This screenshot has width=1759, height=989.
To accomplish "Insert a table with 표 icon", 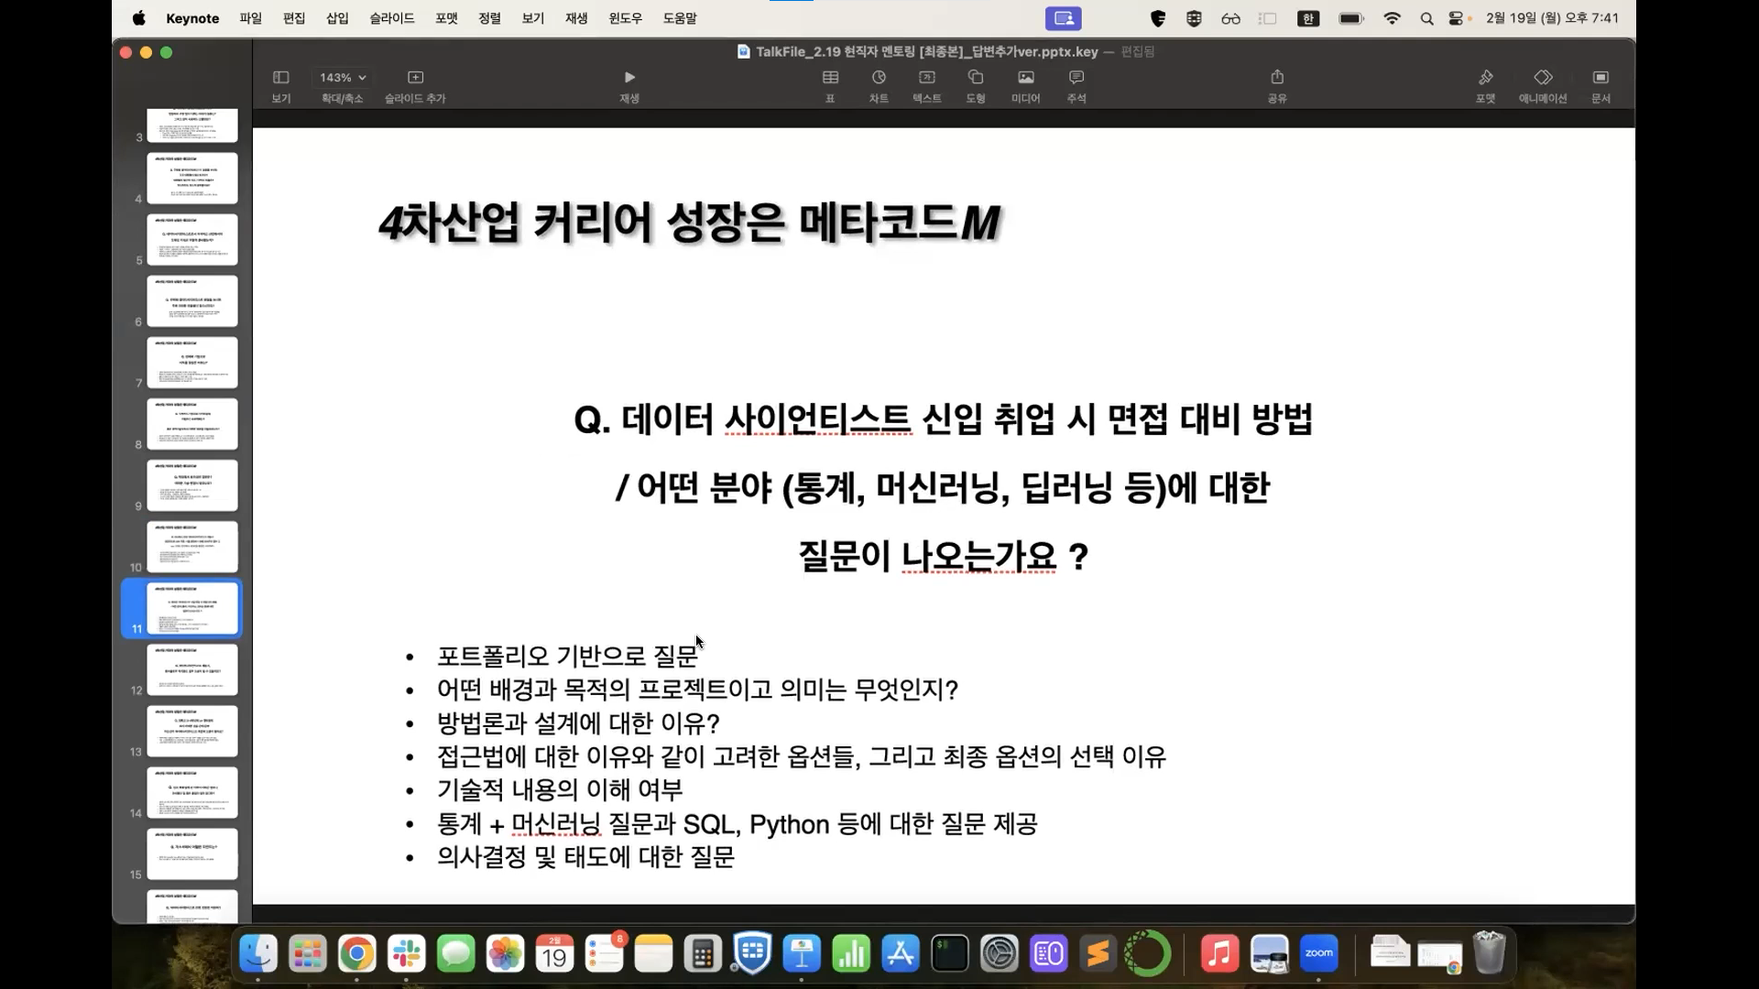I will coord(830,78).
